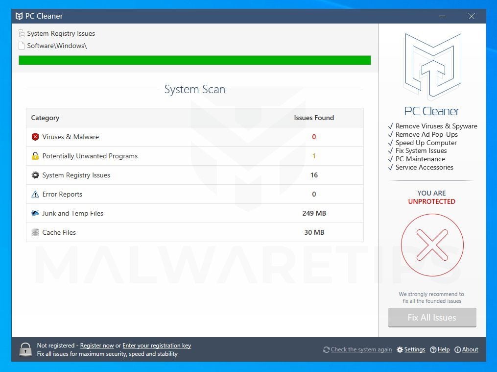Open the About link
Screen dimensions: 497x372
click(x=470, y=349)
